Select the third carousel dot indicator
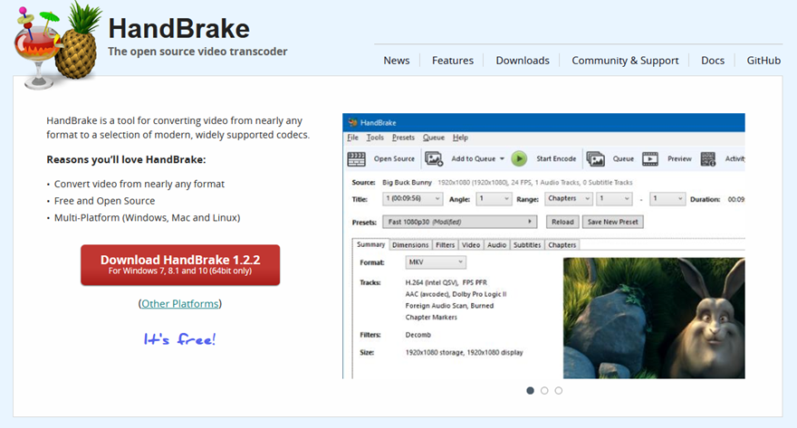The image size is (797, 428). pyautogui.click(x=559, y=391)
